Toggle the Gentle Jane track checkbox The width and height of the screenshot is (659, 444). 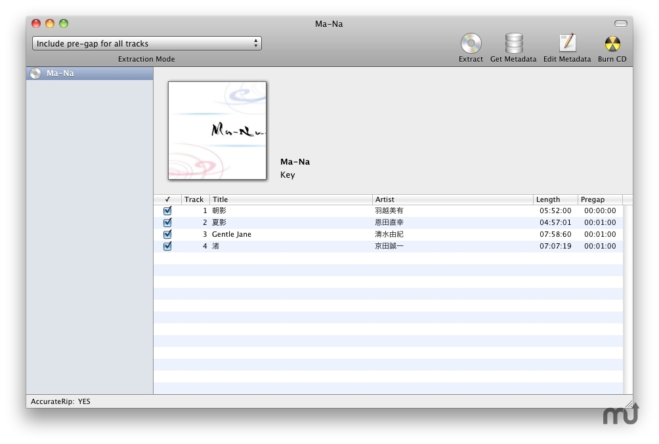(167, 235)
